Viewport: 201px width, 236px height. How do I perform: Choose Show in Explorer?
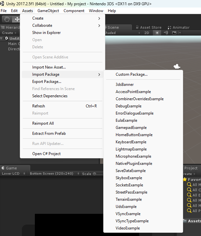pos(63,33)
